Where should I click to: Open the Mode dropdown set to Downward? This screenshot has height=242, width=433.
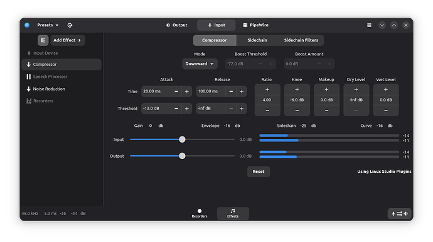pyautogui.click(x=200, y=64)
